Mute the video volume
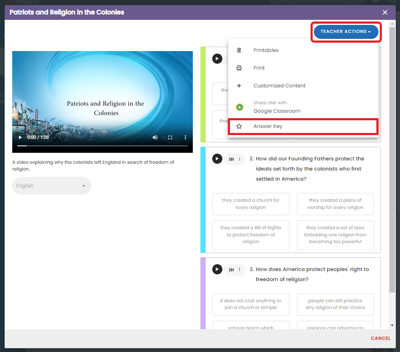Image resolution: width=400 pixels, height=352 pixels. click(x=155, y=138)
